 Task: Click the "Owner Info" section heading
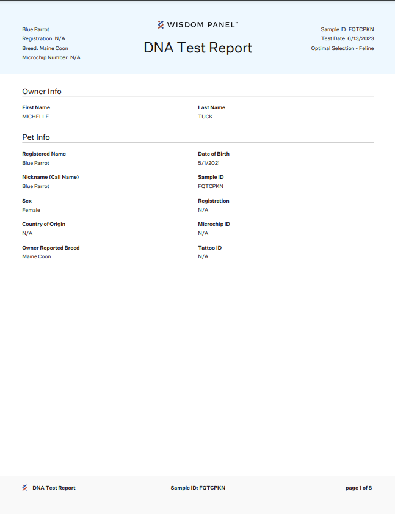(x=42, y=92)
